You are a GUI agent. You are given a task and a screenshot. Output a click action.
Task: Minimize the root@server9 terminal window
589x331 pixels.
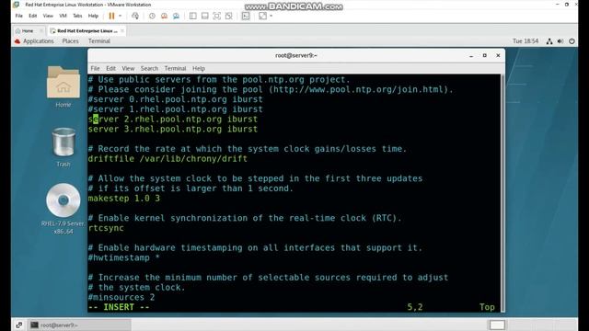tap(471, 55)
